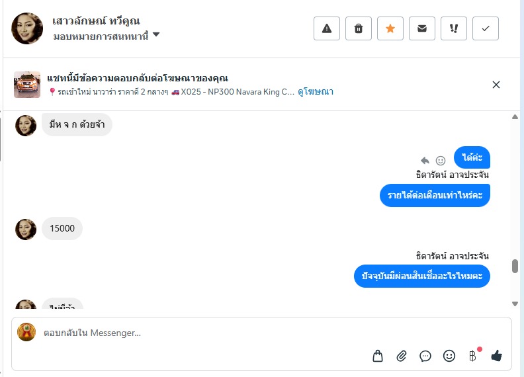
Task: Click the baht payment icon
Action: coord(473,356)
